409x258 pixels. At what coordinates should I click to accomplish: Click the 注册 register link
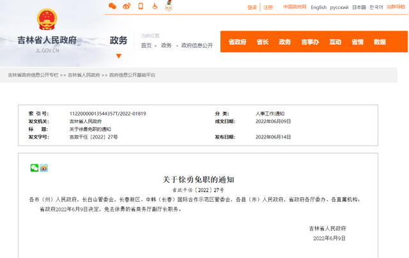[268, 8]
